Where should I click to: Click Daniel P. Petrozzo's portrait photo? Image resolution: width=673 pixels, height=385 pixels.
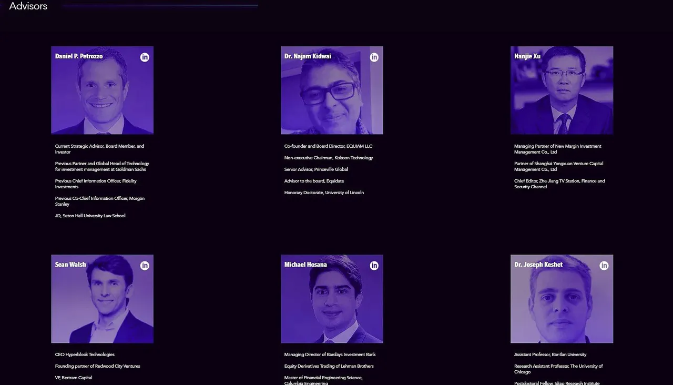(102, 90)
